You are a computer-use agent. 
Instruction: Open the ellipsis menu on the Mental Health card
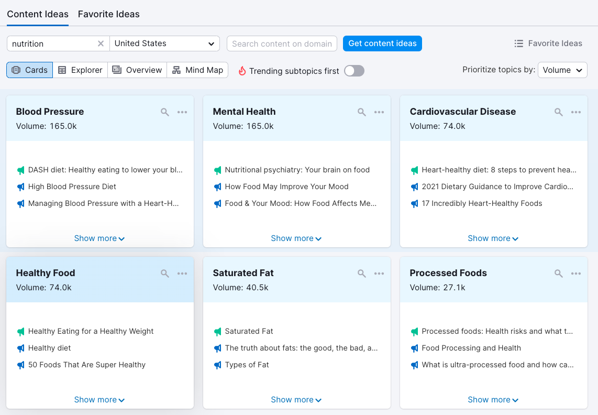click(x=379, y=112)
